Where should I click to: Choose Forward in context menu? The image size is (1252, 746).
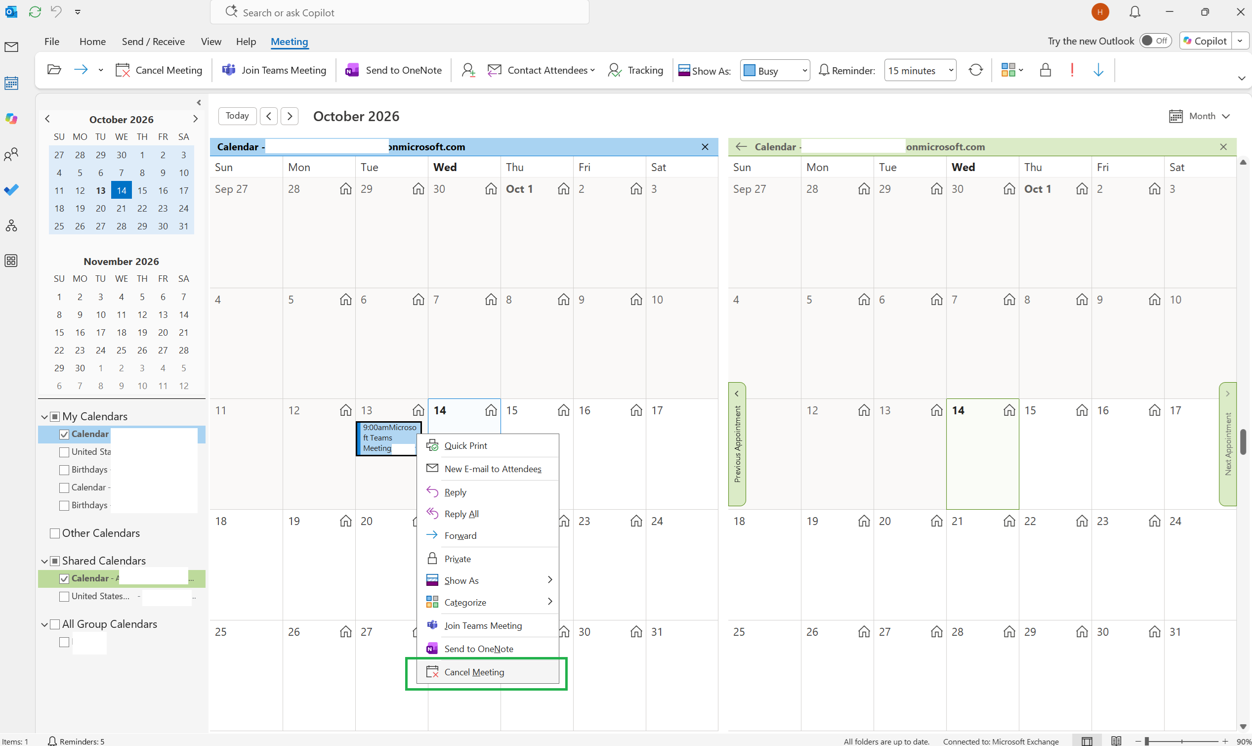tap(487, 535)
